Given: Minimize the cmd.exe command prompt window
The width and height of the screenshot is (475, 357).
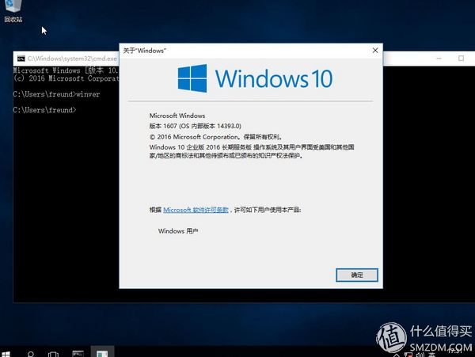Looking at the screenshot, I should pyautogui.click(x=439, y=58).
